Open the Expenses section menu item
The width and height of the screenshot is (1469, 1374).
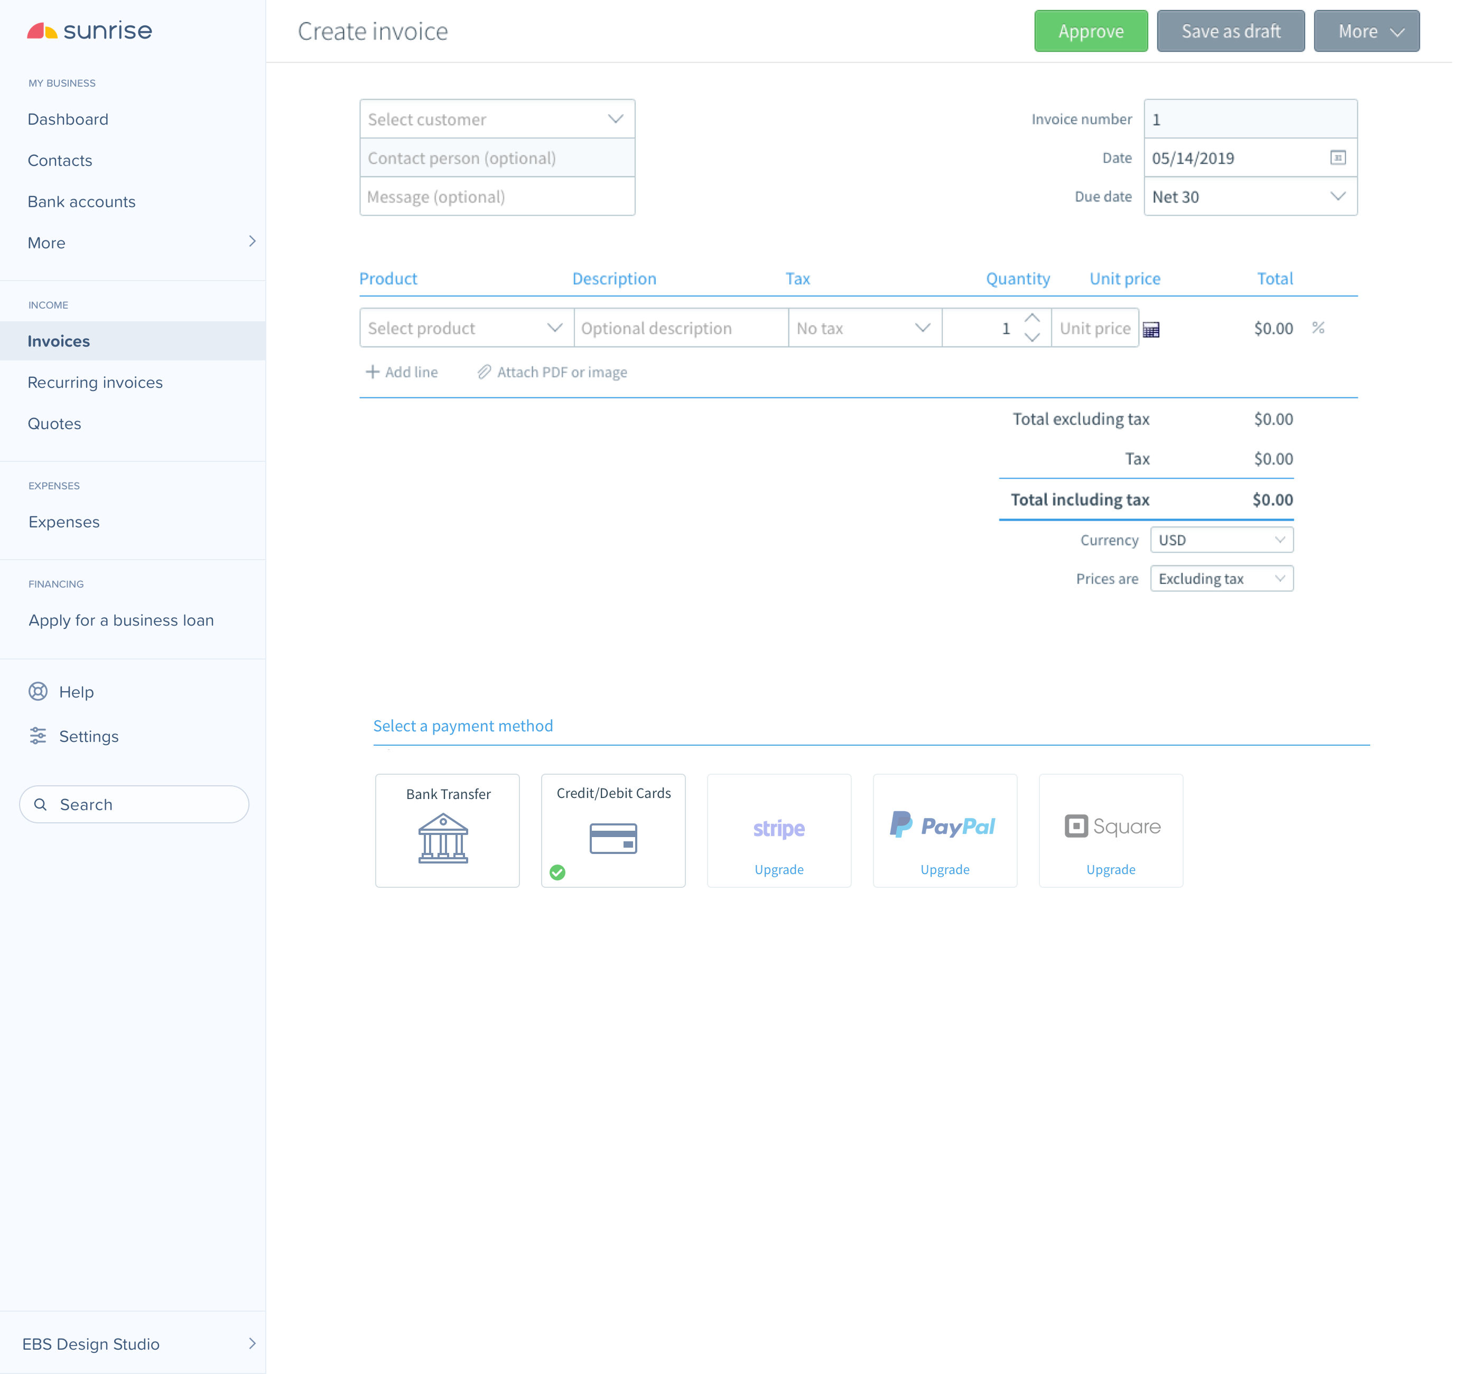pos(63,522)
